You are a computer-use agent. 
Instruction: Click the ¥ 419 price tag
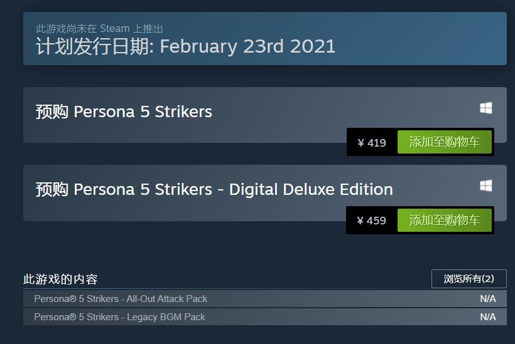pos(372,143)
